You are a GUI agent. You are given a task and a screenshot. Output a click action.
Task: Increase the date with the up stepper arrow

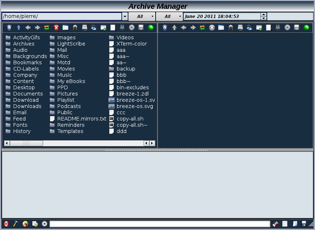point(263,15)
